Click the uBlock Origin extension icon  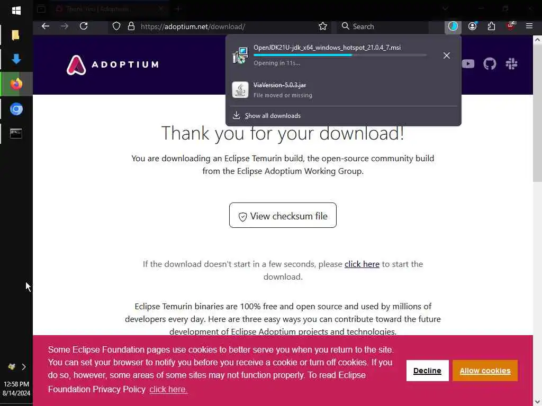coord(511,26)
